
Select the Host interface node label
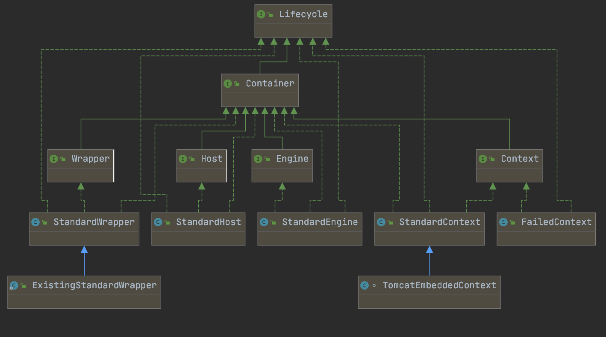click(212, 159)
